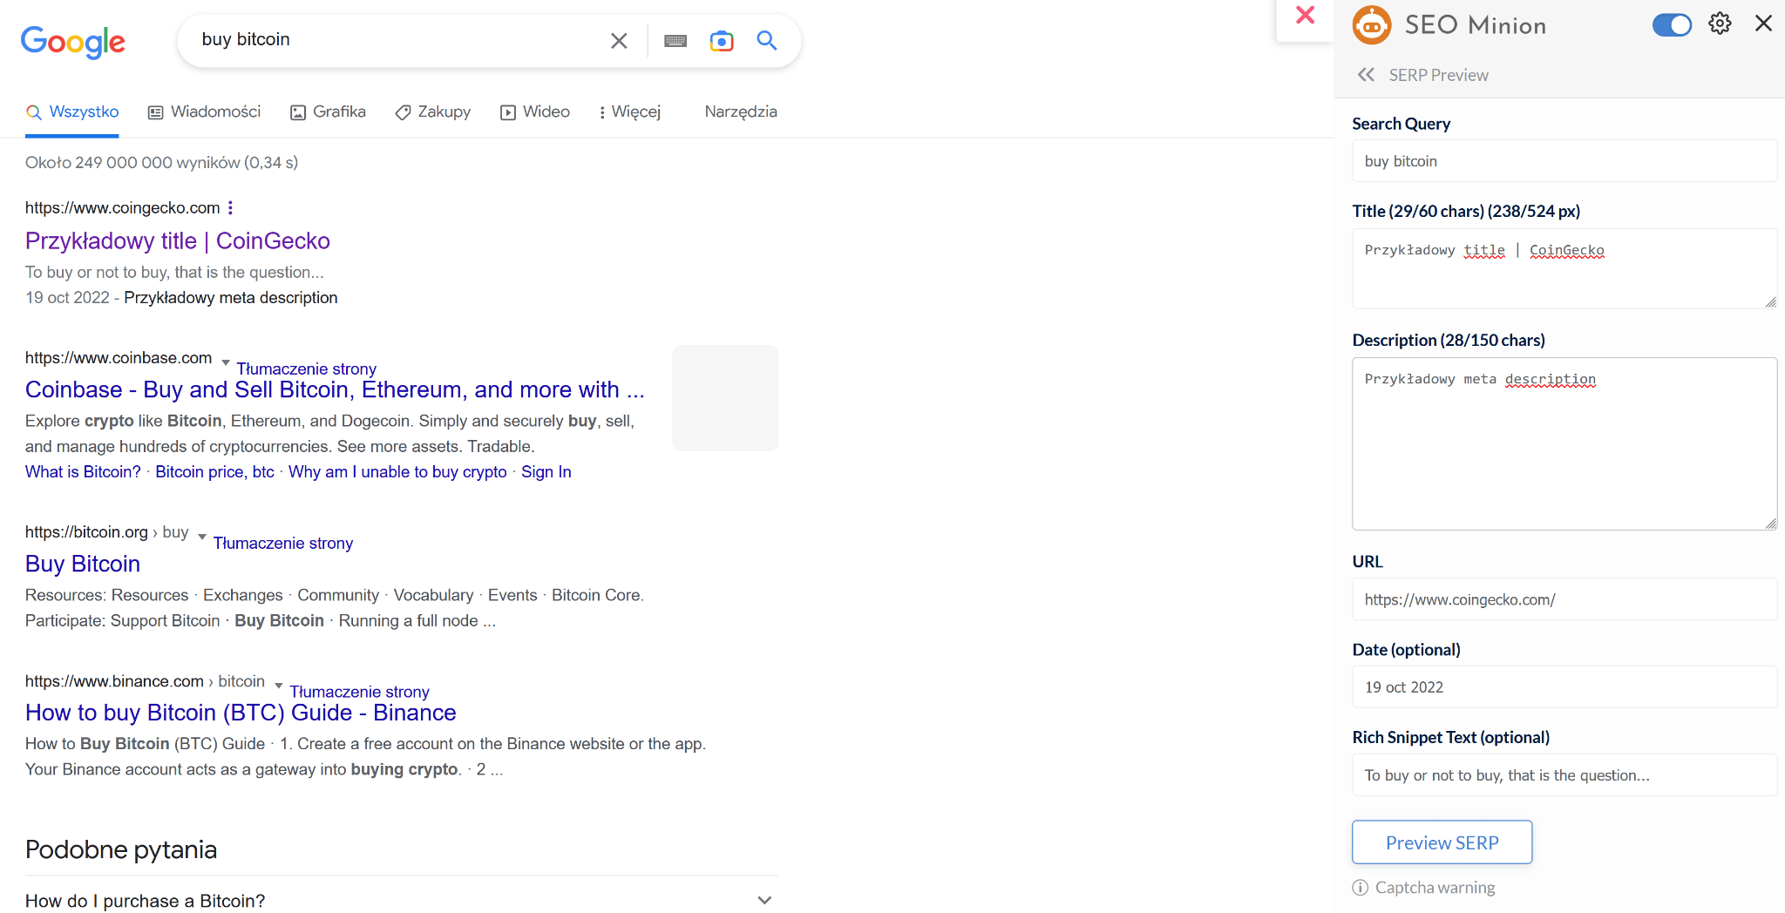
Task: Open the 'Buy Bitcoin' bitcoin.org result
Action: (x=83, y=564)
